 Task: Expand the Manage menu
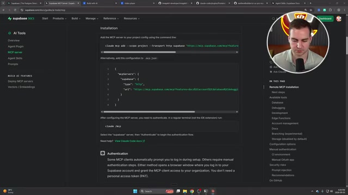[x=92, y=18]
